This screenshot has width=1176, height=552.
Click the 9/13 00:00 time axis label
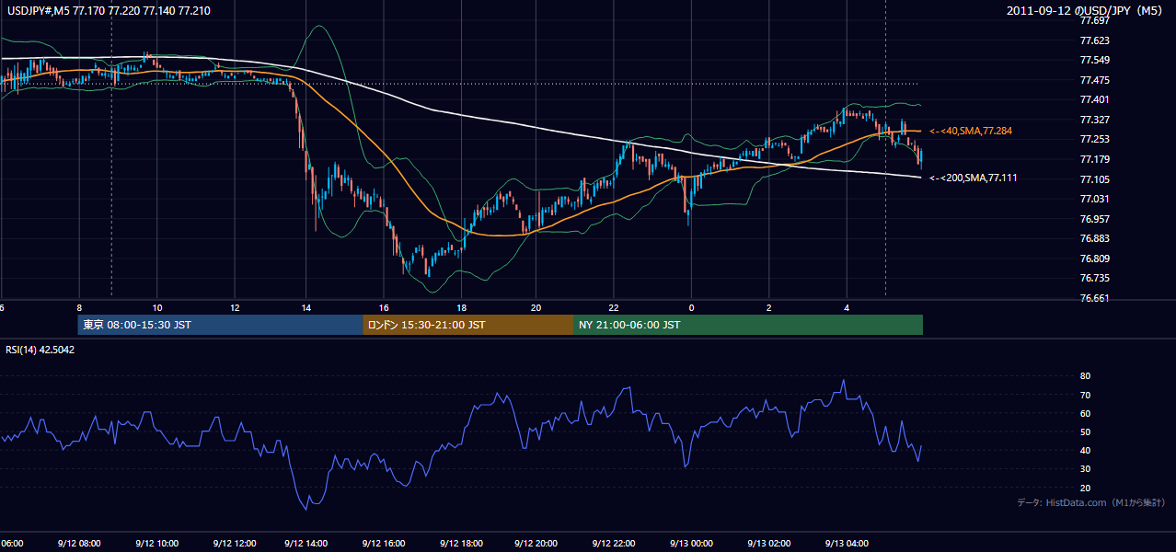click(x=691, y=544)
